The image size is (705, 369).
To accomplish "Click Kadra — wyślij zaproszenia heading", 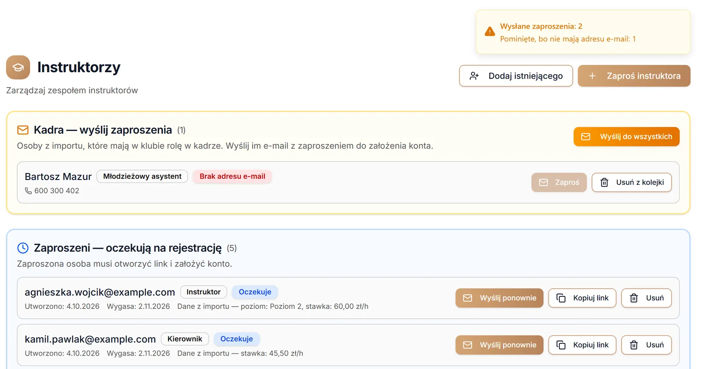I will 103,130.
